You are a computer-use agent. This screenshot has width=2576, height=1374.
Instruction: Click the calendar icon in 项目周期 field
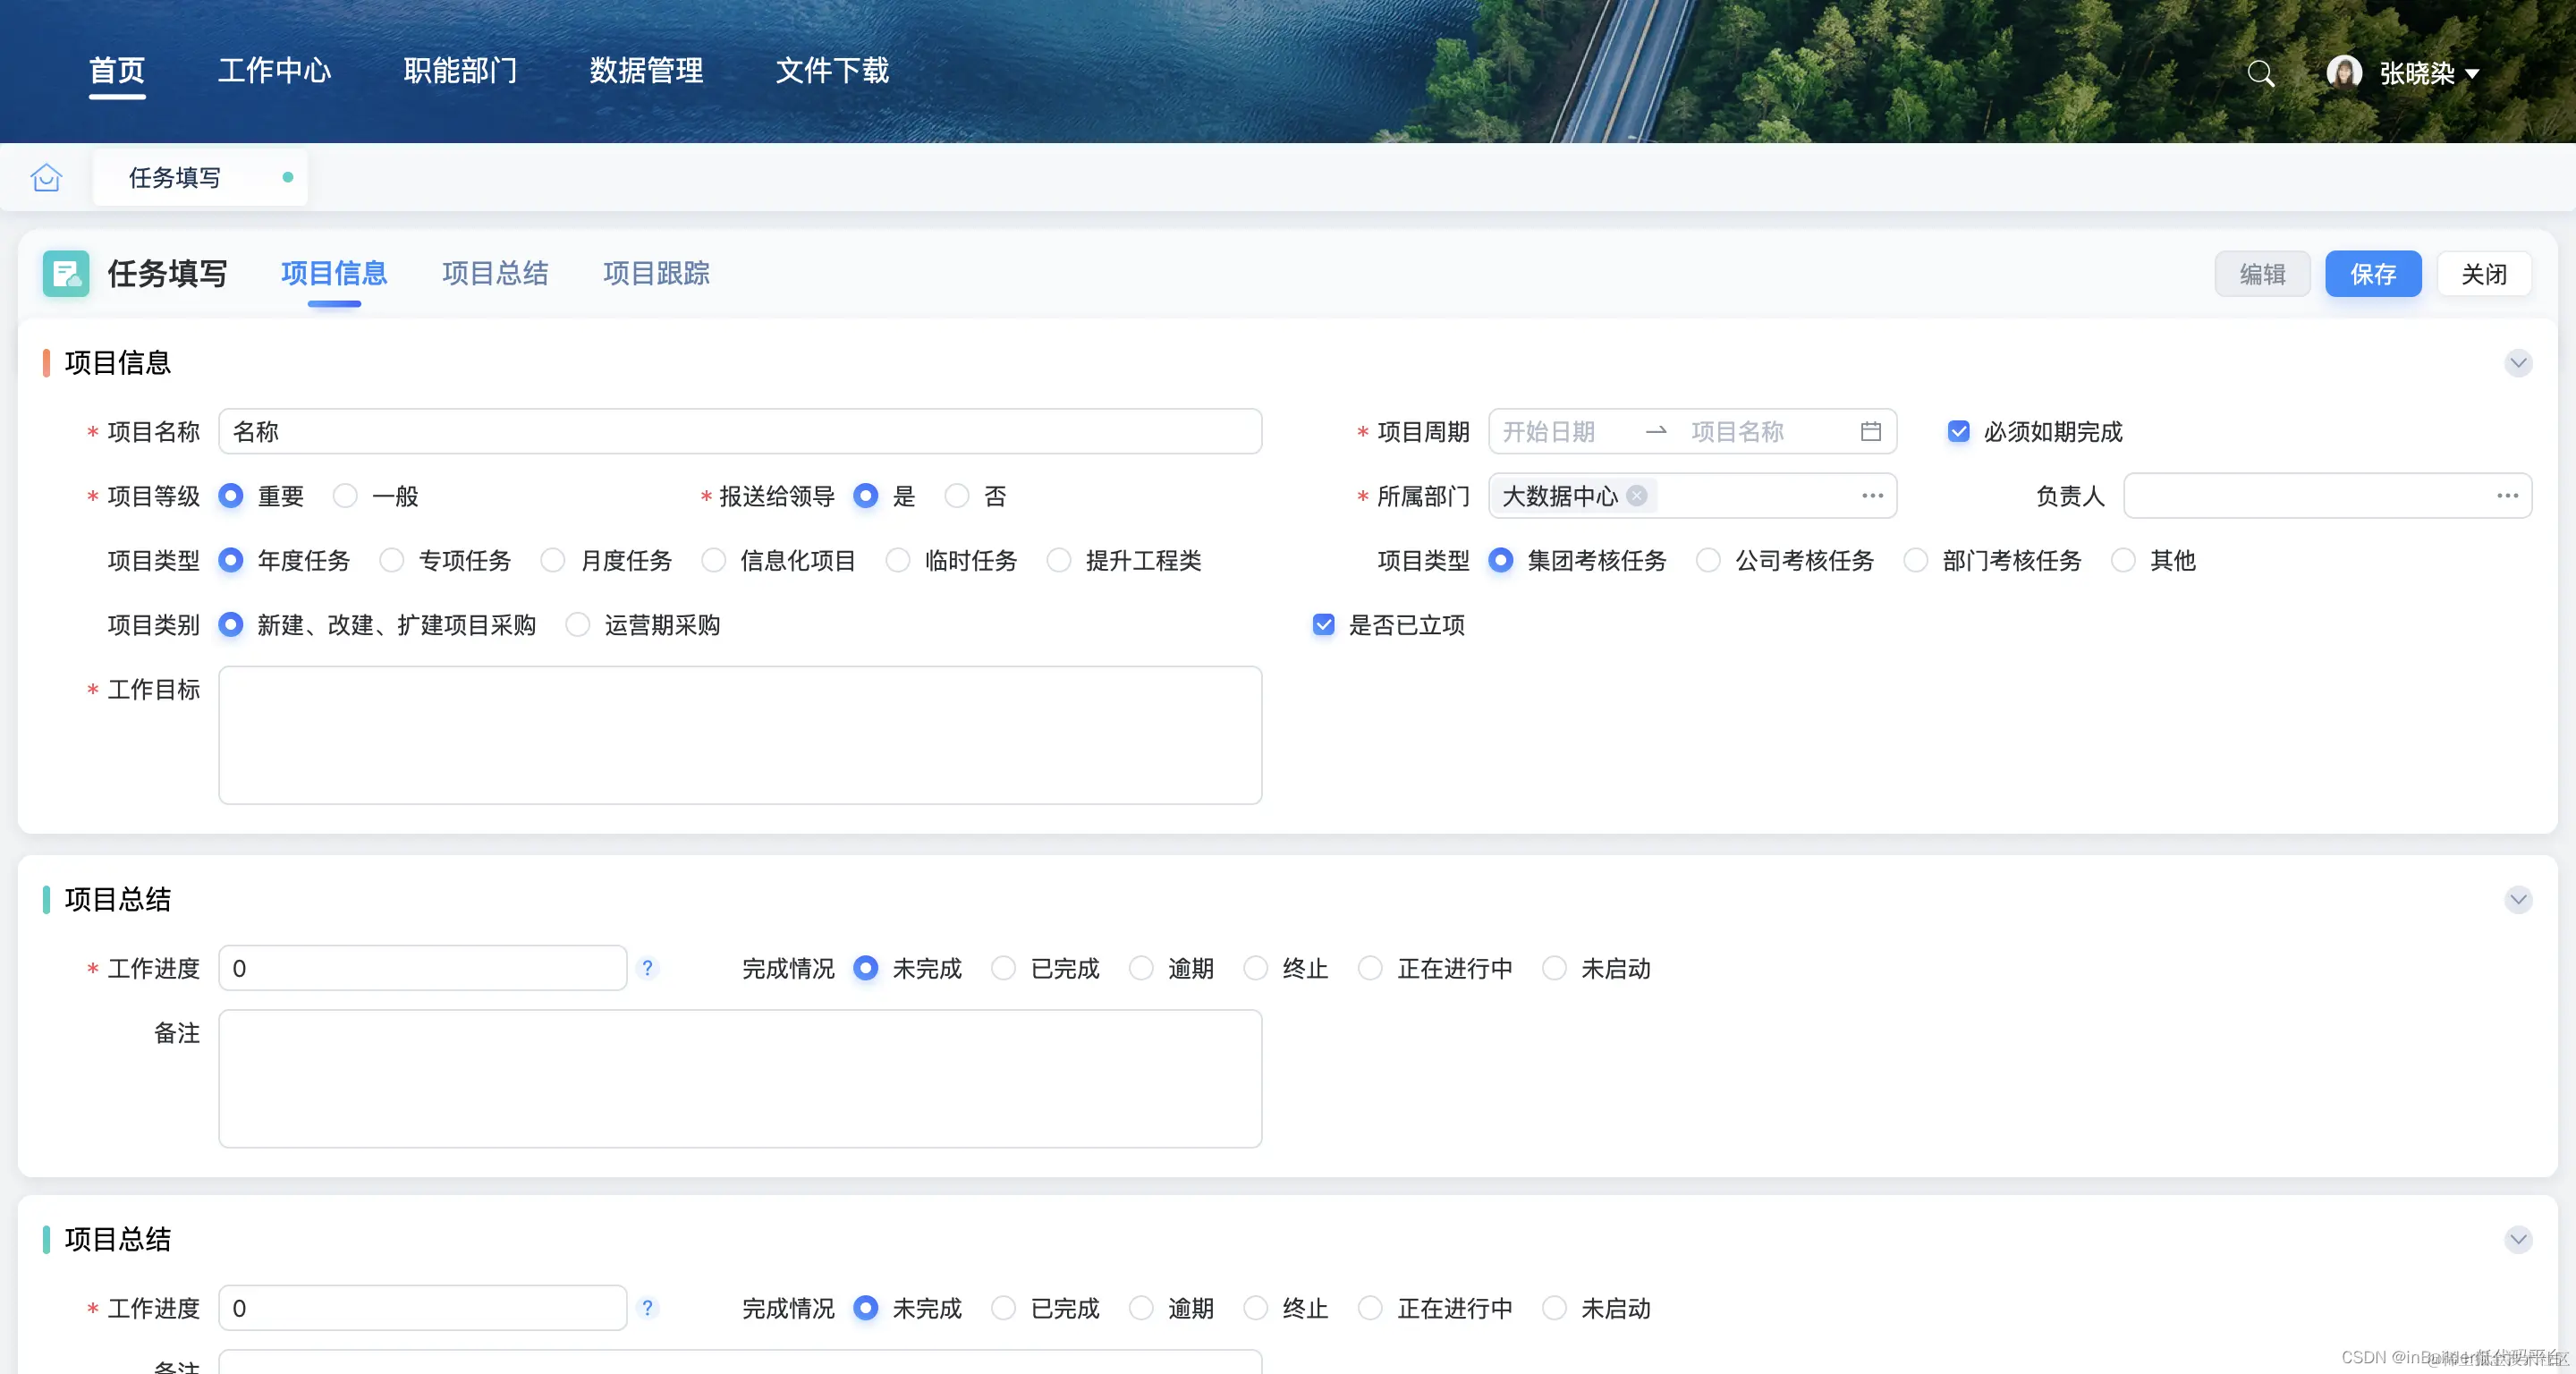(1870, 431)
